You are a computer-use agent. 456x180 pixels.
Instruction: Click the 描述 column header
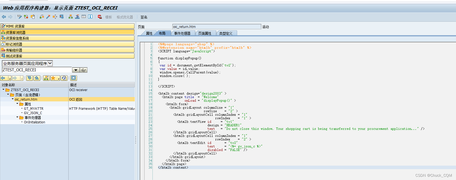[102, 85]
